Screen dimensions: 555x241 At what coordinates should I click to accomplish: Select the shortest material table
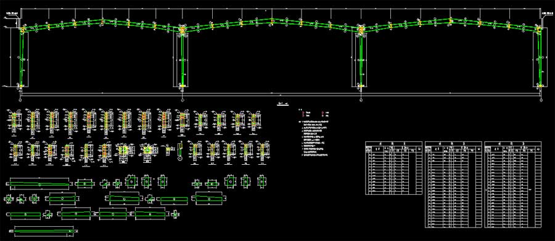click(393, 168)
